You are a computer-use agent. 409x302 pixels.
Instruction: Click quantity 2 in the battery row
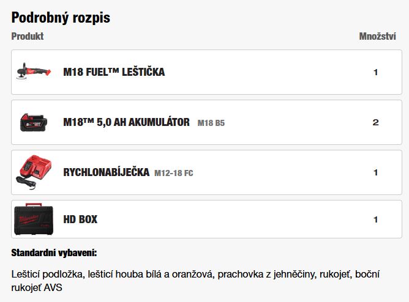375,122
